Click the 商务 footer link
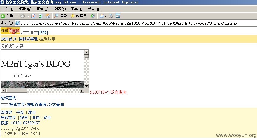 [47, 118]
